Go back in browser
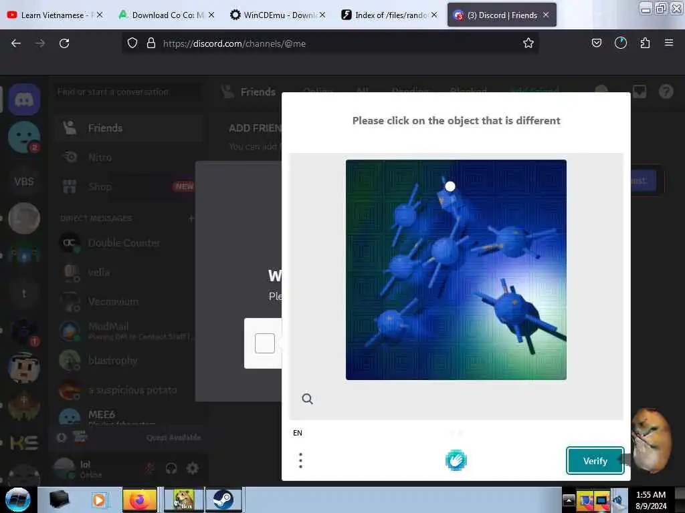 [16, 43]
